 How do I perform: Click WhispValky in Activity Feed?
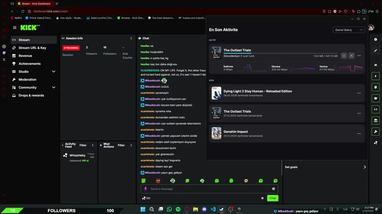[x=78, y=155]
